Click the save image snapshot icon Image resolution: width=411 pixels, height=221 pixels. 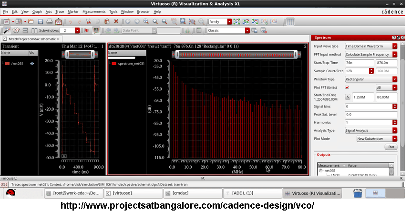(59, 21)
